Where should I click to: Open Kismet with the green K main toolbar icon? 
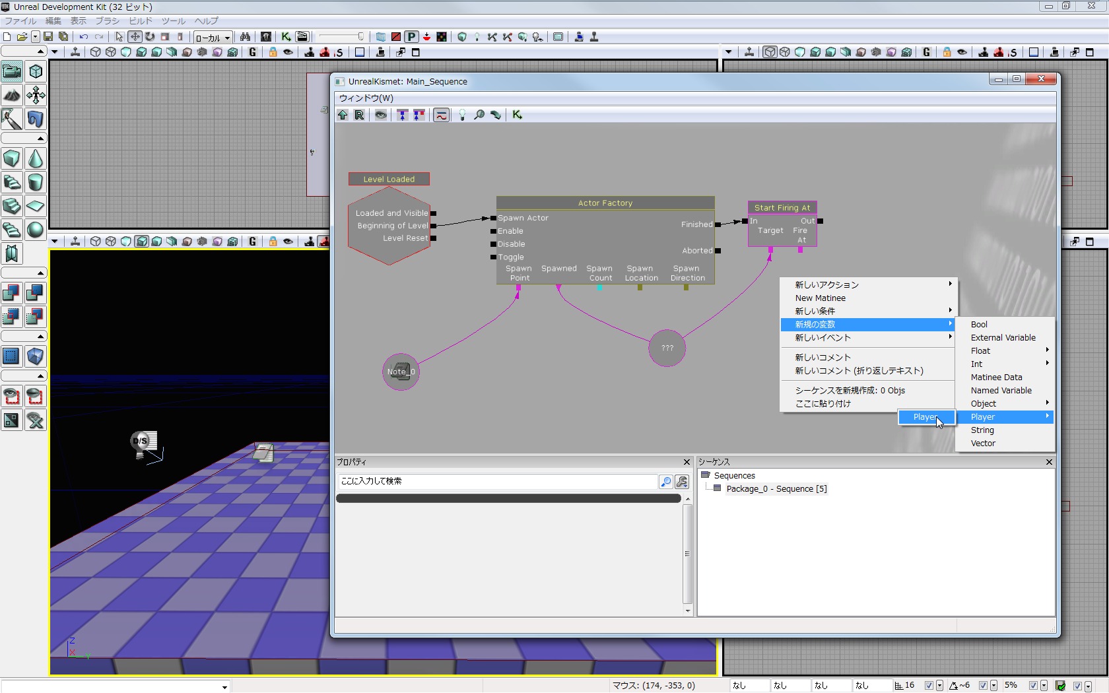[x=286, y=37]
